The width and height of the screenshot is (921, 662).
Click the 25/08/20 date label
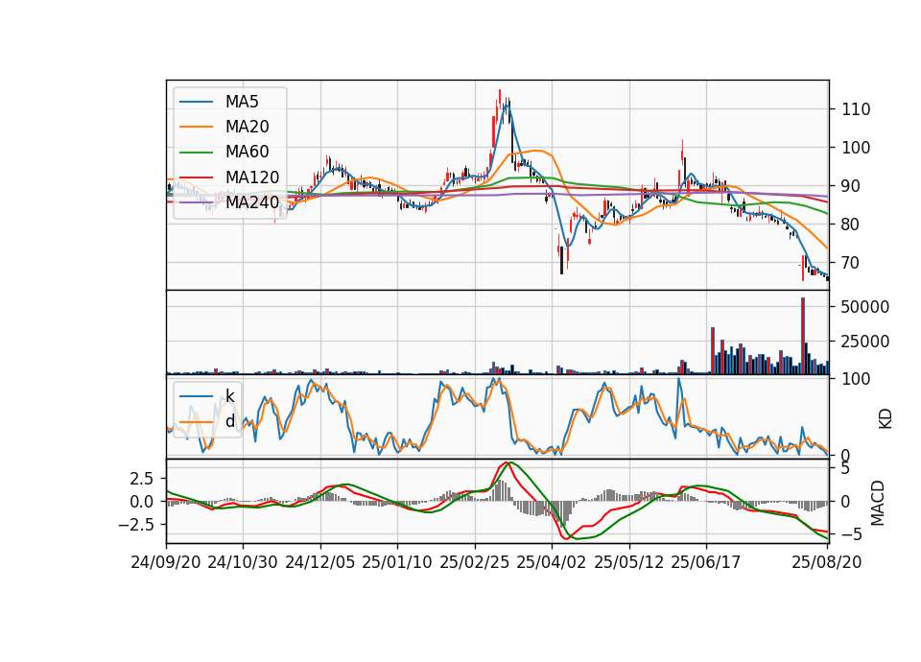click(x=827, y=562)
